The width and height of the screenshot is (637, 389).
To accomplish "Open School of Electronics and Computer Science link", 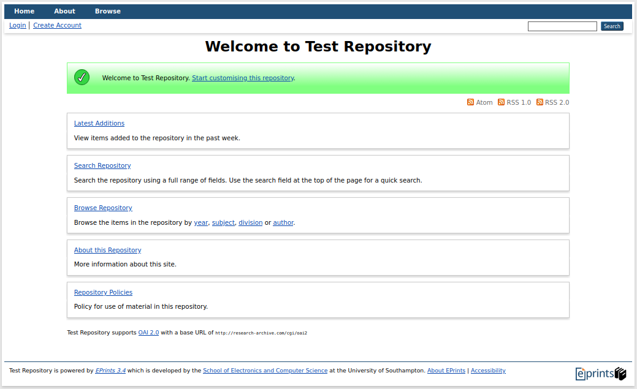I will [265, 371].
